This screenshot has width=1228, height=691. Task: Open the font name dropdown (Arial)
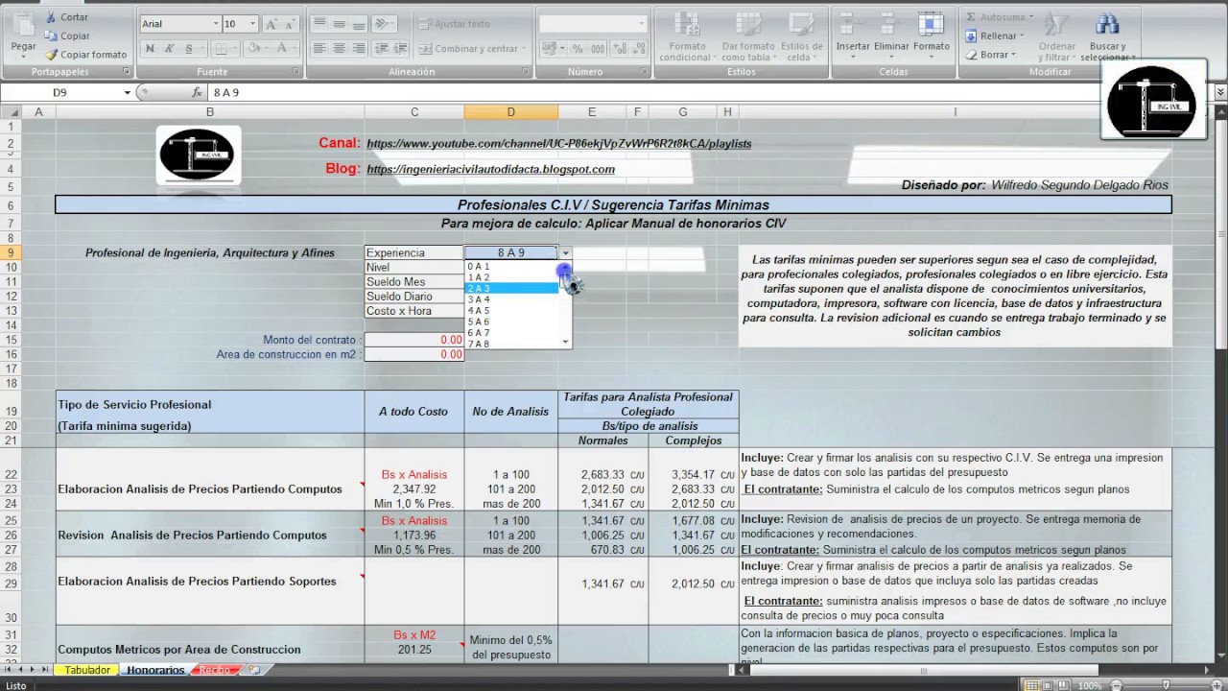pyautogui.click(x=215, y=24)
